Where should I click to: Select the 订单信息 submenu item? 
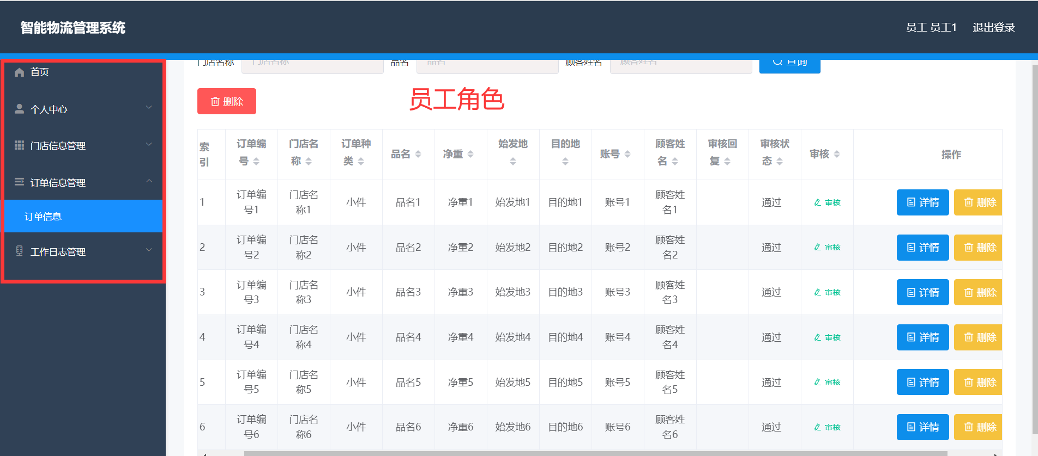point(83,216)
